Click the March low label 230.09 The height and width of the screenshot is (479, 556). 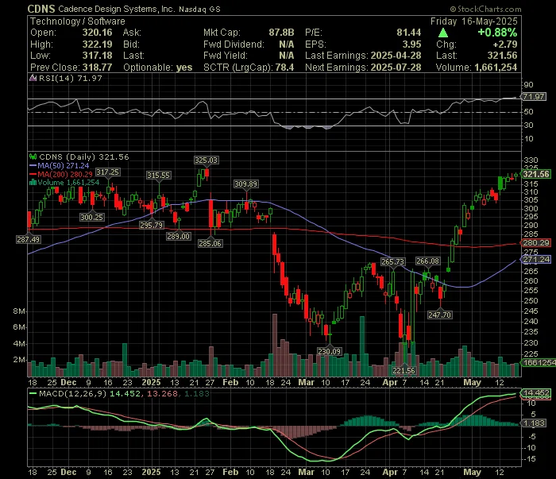pos(329,351)
